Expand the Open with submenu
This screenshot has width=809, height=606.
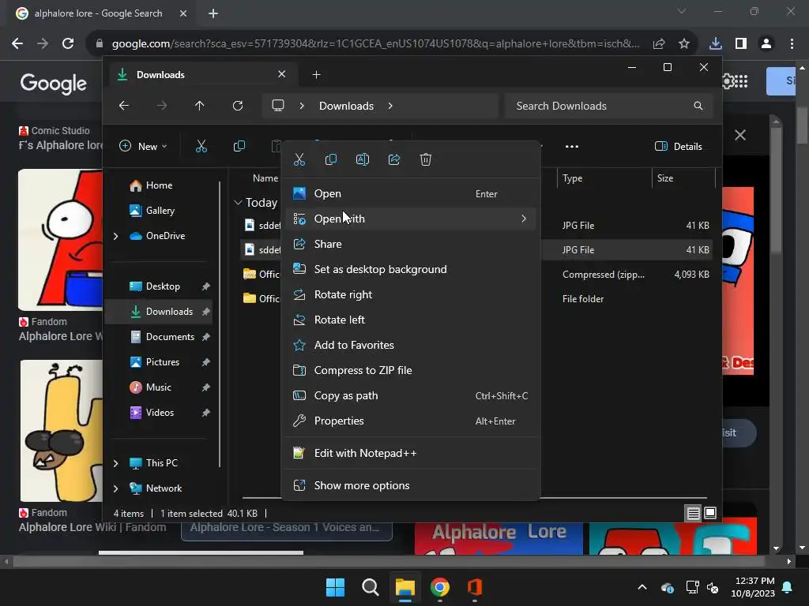410,219
